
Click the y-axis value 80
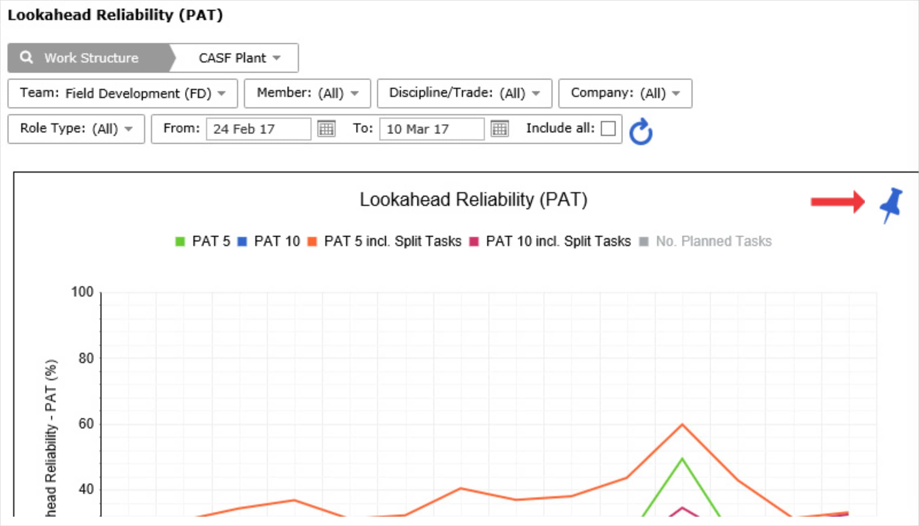(86, 358)
